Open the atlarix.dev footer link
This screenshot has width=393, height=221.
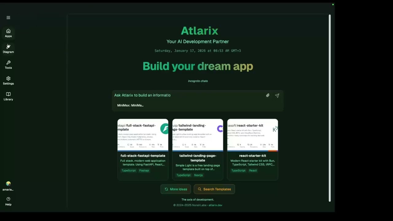click(215, 205)
